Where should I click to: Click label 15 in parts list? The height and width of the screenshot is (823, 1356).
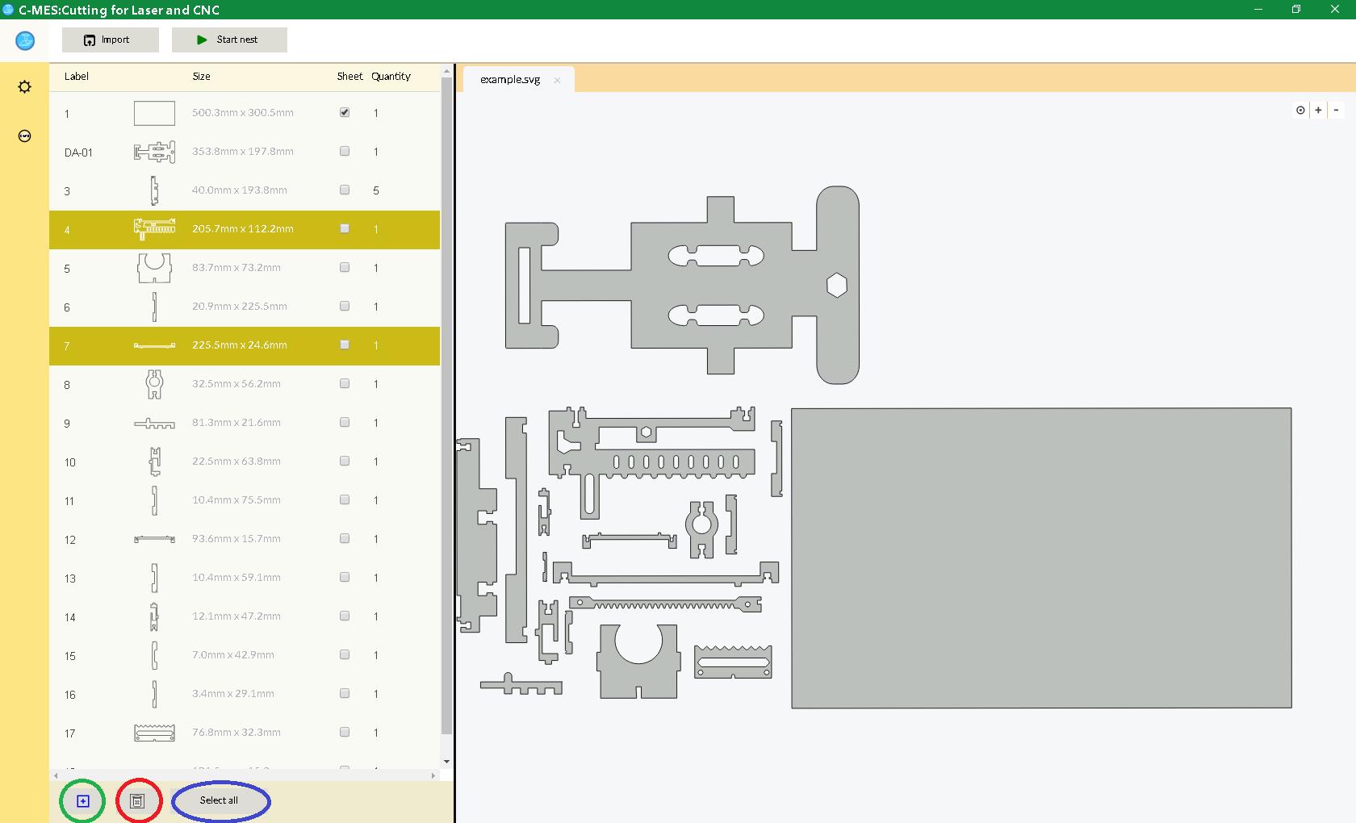70,656
